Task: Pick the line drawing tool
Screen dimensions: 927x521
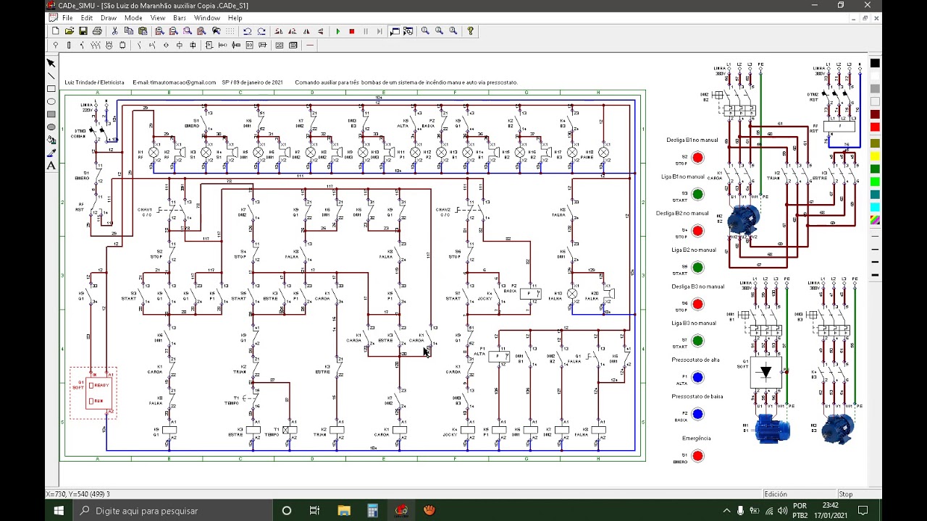Action: [51, 76]
